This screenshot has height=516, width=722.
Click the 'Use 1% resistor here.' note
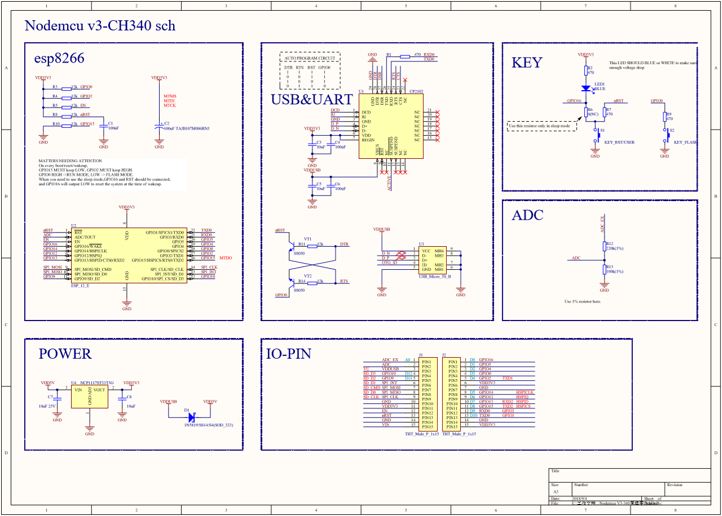tap(583, 301)
